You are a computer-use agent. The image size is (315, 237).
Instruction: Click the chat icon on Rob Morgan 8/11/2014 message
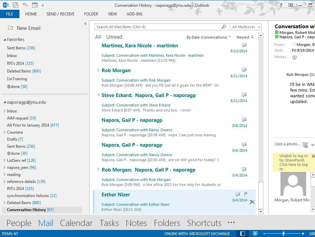point(244,70)
